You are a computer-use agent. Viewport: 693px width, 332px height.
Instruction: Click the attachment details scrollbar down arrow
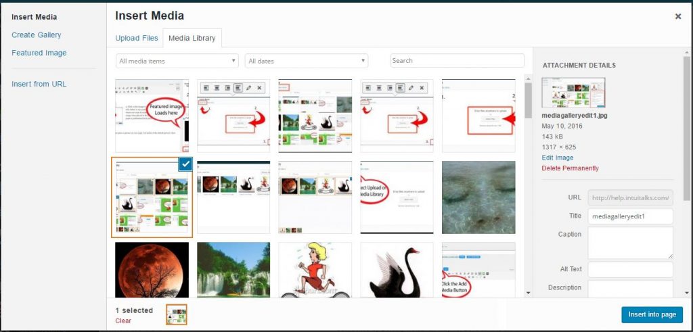coord(686,293)
